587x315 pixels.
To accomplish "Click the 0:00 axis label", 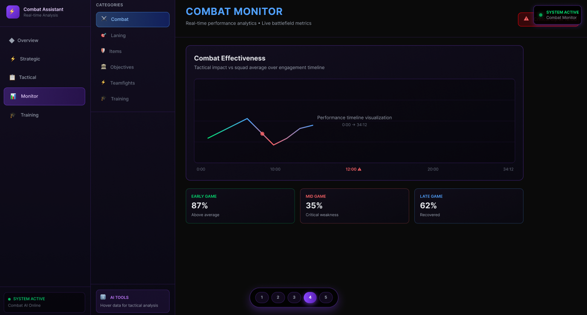I will pyautogui.click(x=201, y=169).
